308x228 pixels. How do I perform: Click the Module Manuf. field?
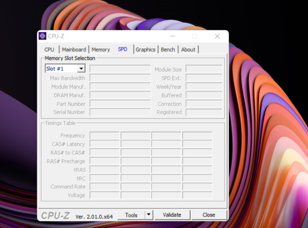(x=120, y=86)
